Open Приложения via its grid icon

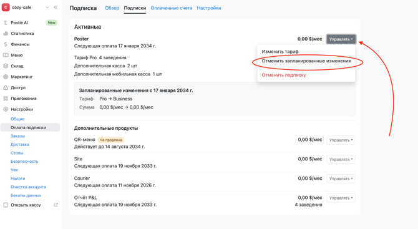[6, 99]
